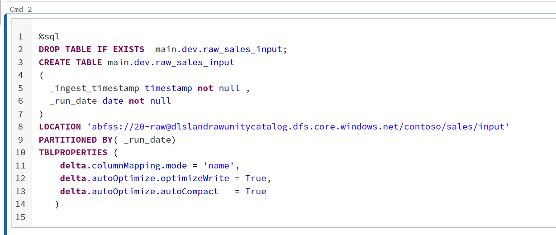
Task: Click line number 8 in the gutter
Action: pos(20,127)
